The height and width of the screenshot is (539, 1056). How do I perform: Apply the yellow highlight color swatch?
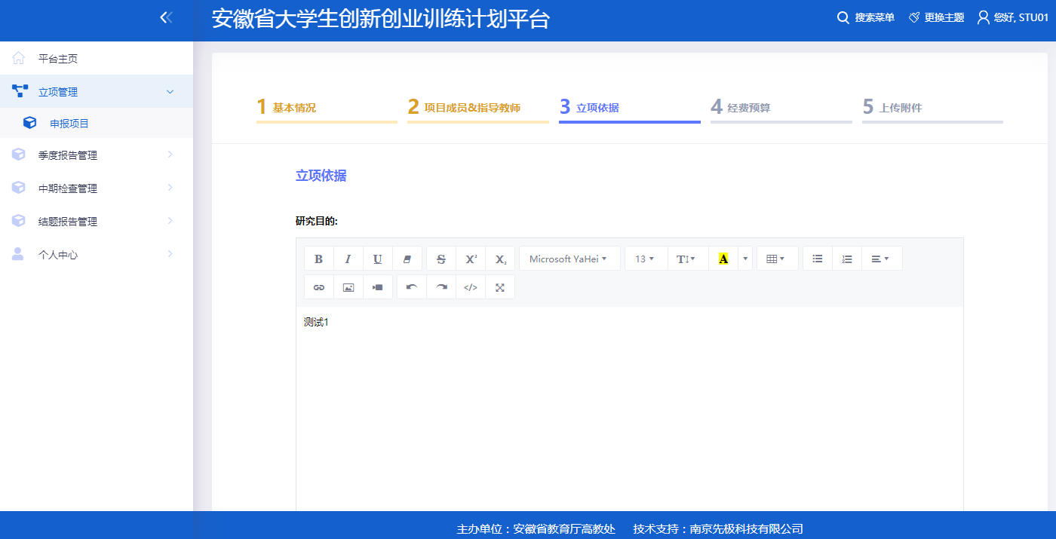[x=723, y=259]
